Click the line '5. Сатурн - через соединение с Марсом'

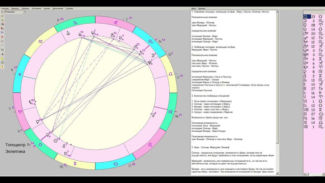[x=212, y=112]
